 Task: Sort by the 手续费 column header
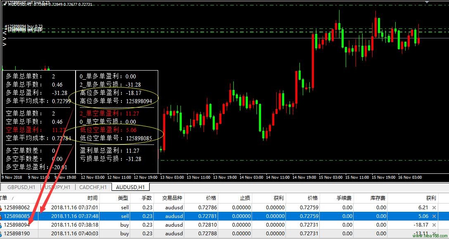[344, 198]
